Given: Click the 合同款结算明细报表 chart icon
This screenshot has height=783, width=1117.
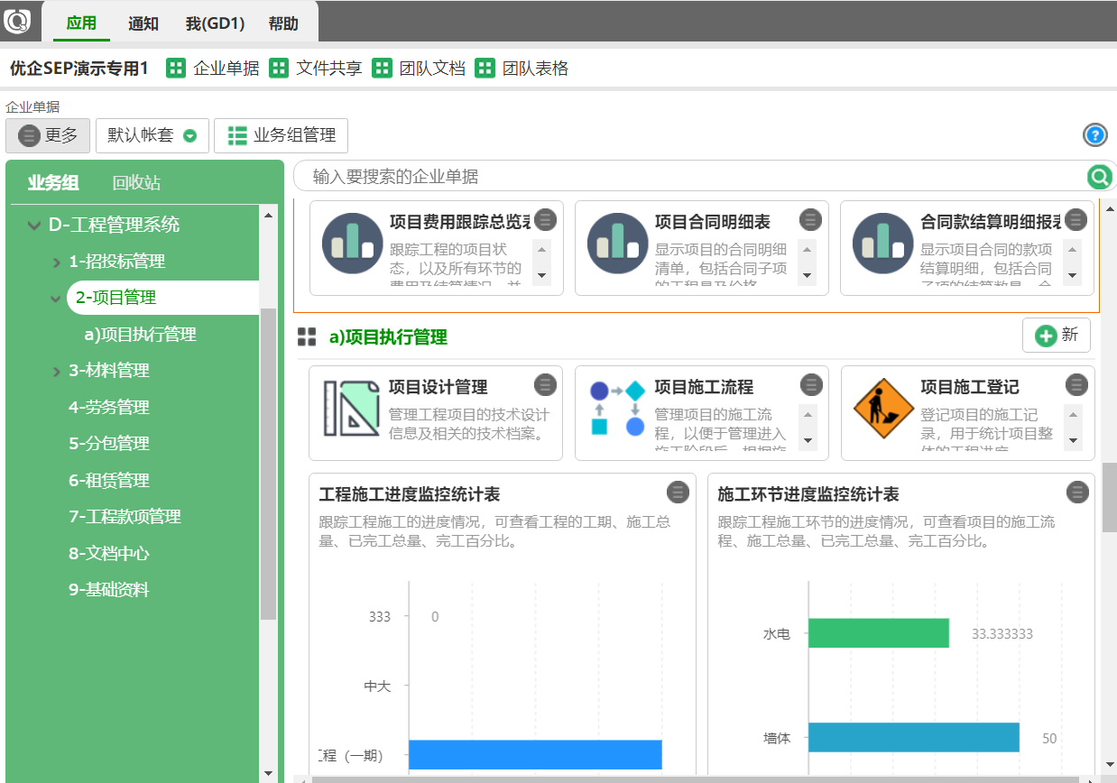Looking at the screenshot, I should (882, 243).
